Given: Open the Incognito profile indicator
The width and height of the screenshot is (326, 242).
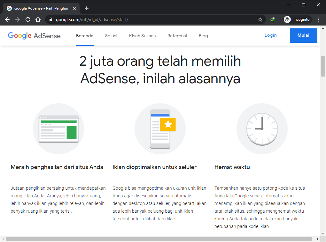Looking at the screenshot, I should tap(298, 19).
